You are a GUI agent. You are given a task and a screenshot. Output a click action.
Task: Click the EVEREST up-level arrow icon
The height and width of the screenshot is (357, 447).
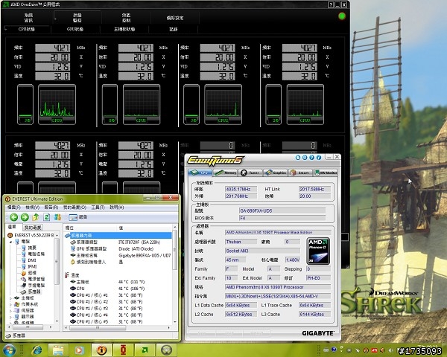[x=36, y=217]
